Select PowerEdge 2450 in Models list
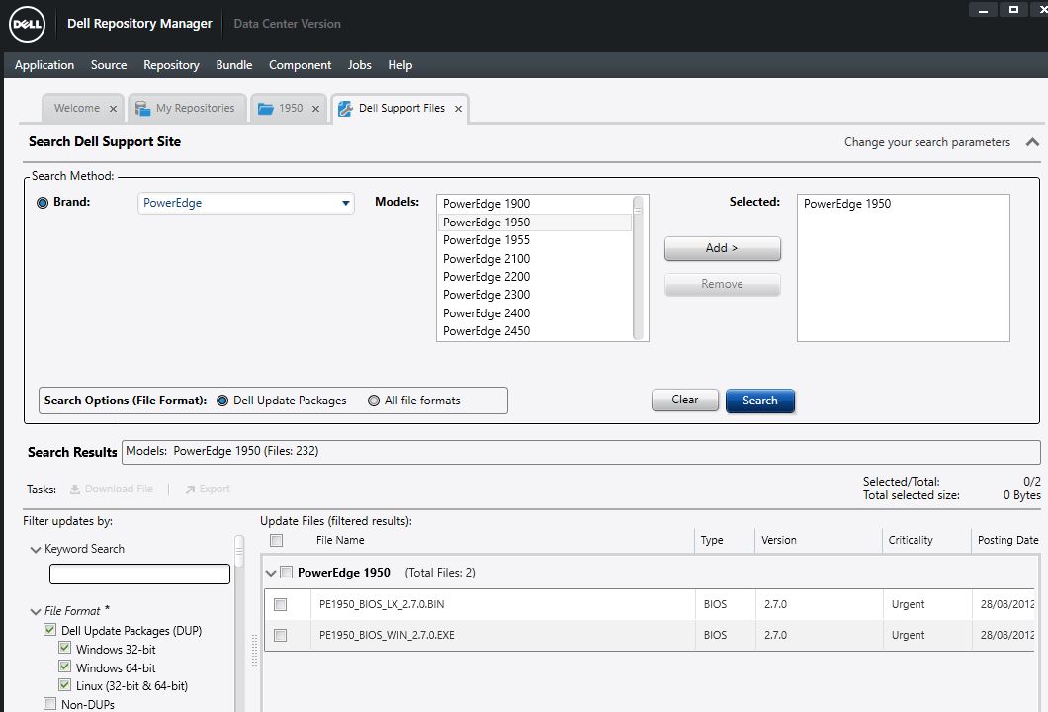 pos(534,331)
